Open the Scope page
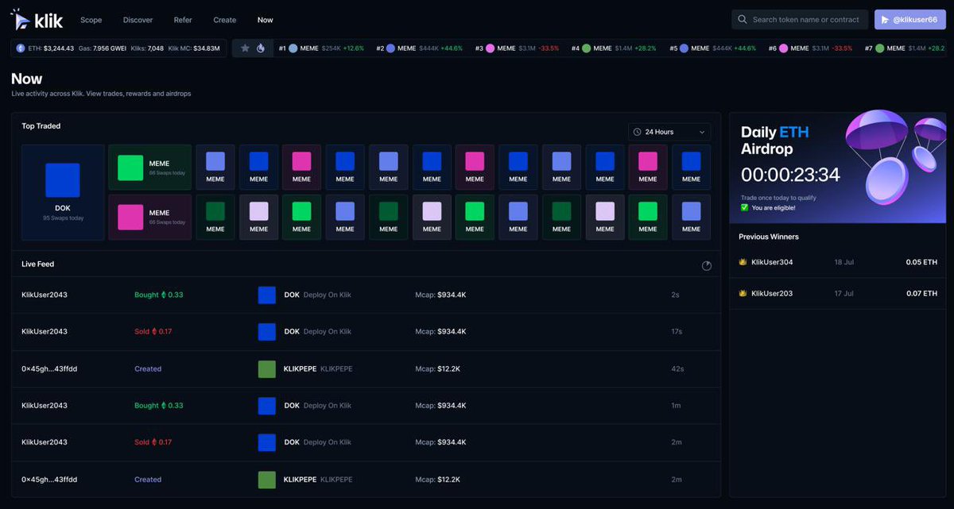Image resolution: width=954 pixels, height=509 pixels. click(91, 20)
